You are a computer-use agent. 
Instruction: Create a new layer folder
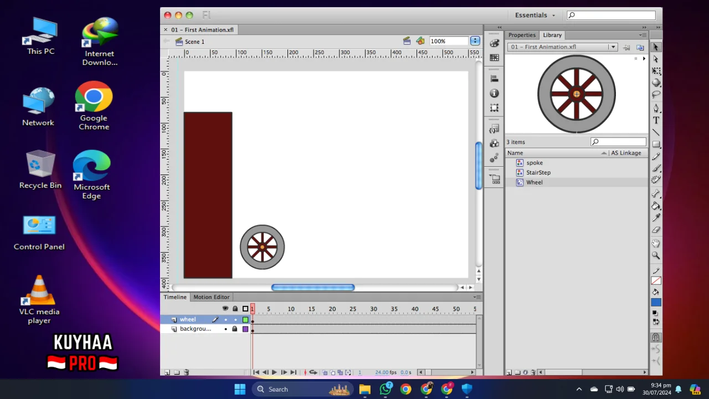click(x=177, y=372)
